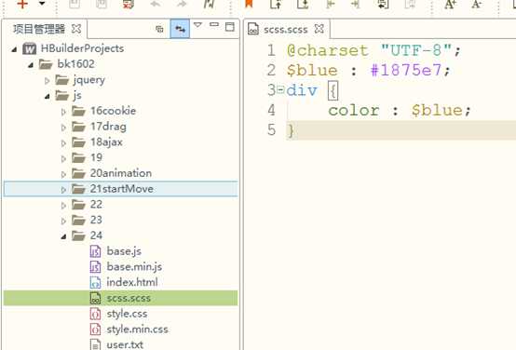Click the index.html file icon
516x350 pixels.
[x=95, y=283]
